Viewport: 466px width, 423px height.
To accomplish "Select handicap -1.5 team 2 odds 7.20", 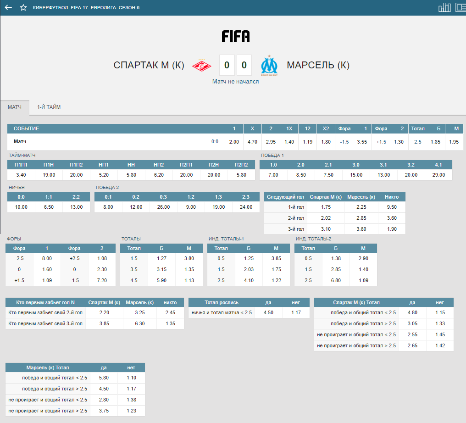I will coord(102,280).
